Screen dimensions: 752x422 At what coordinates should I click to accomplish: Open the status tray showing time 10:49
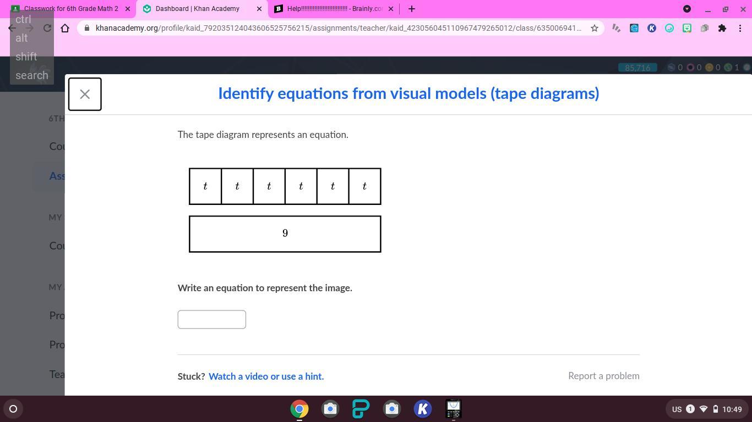707,409
